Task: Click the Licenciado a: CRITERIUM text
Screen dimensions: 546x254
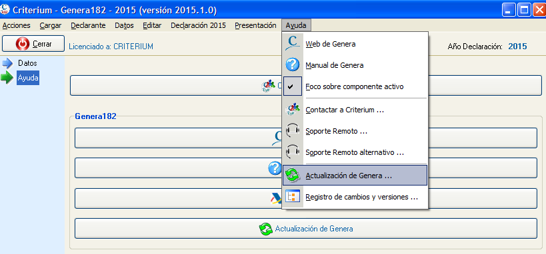Action: click(111, 47)
